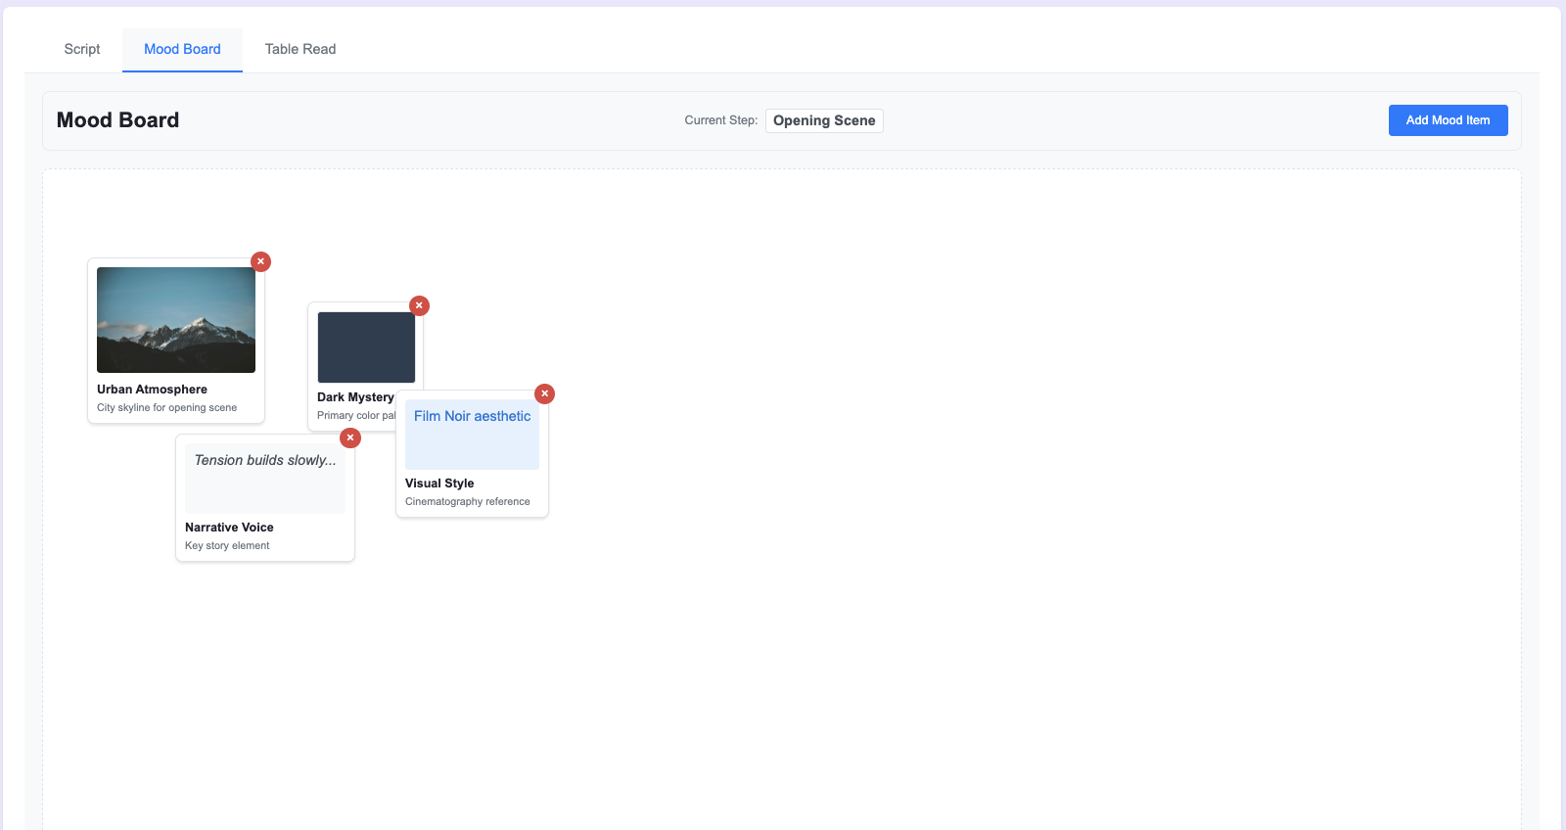Click the Mood Board heading
Viewport: 1566px width, 830px height.
click(x=117, y=120)
